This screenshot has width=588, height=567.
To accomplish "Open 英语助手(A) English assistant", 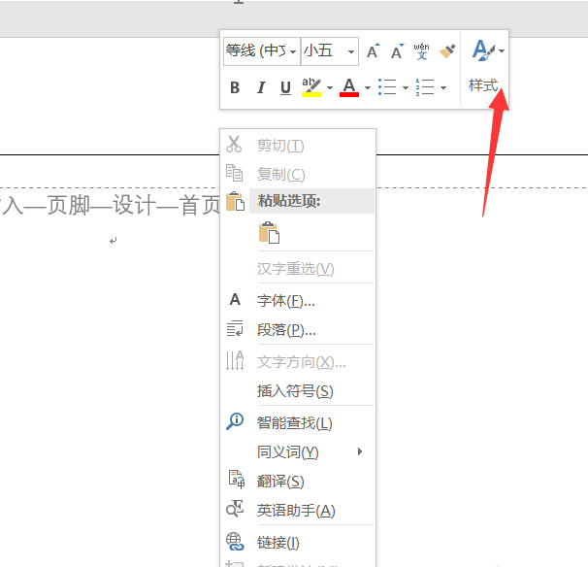I will coord(298,511).
